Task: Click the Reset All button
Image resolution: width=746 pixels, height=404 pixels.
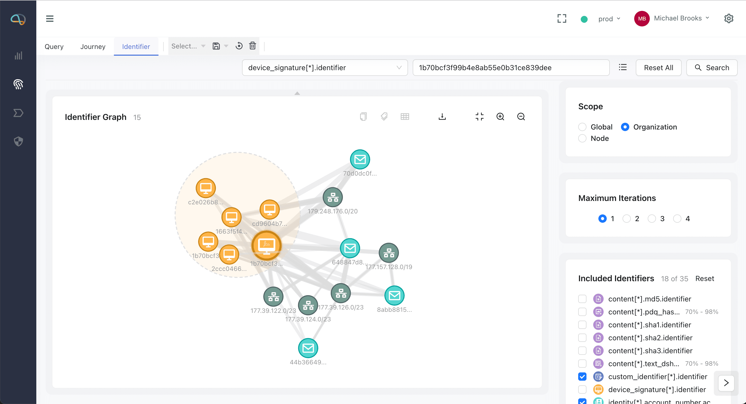Action: coord(658,68)
